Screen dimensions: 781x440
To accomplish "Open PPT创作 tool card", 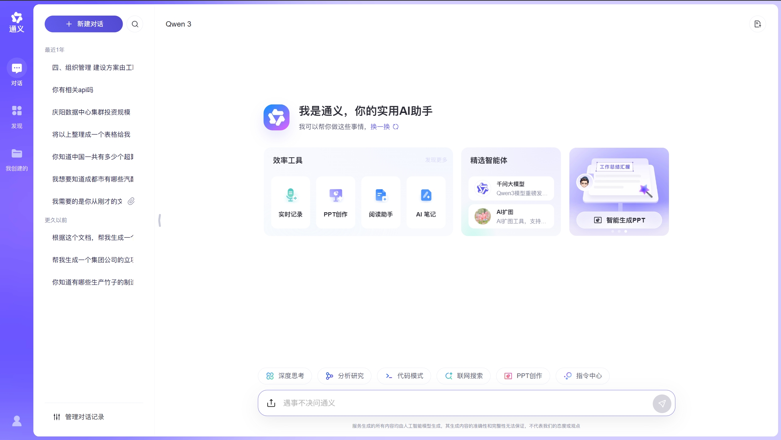I will click(x=335, y=202).
